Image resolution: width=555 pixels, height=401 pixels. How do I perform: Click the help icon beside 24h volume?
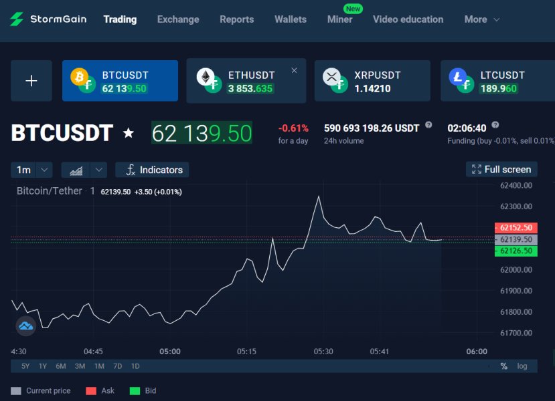(428, 125)
